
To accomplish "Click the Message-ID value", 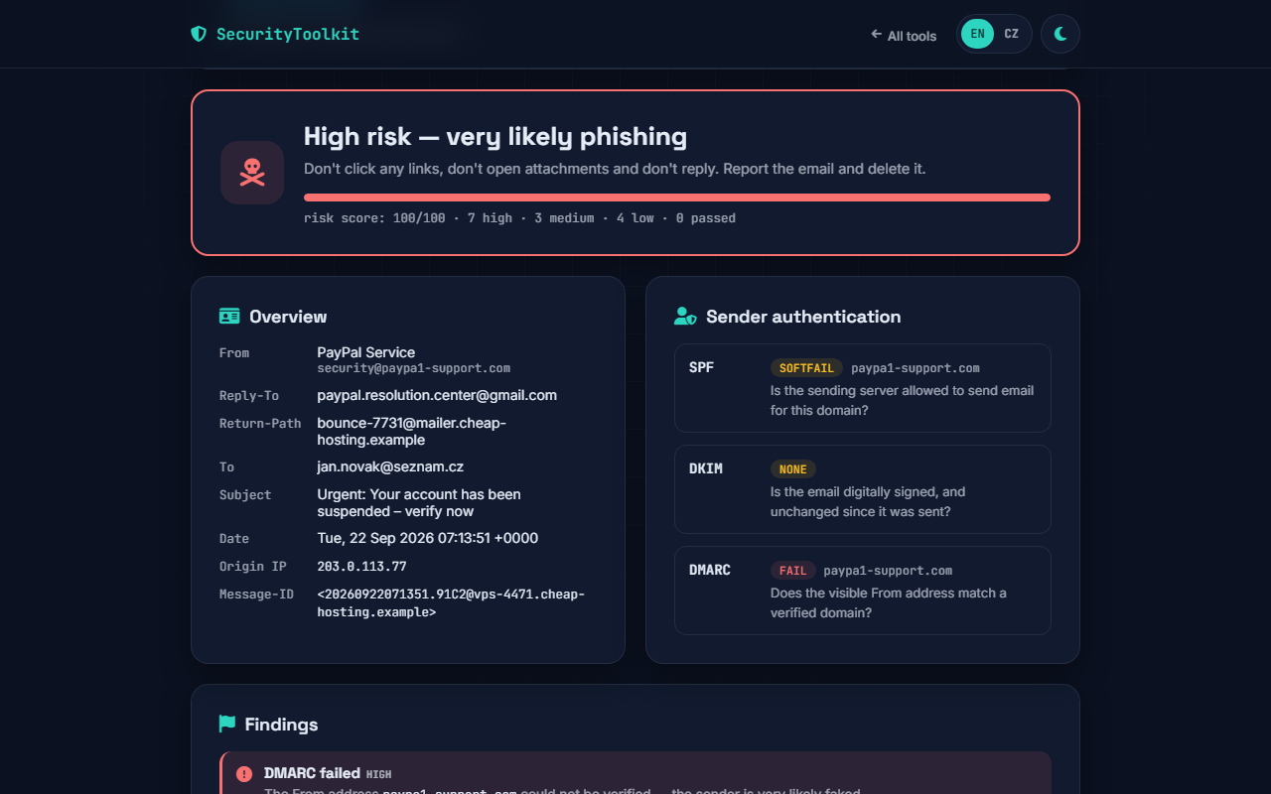I will tap(451, 603).
